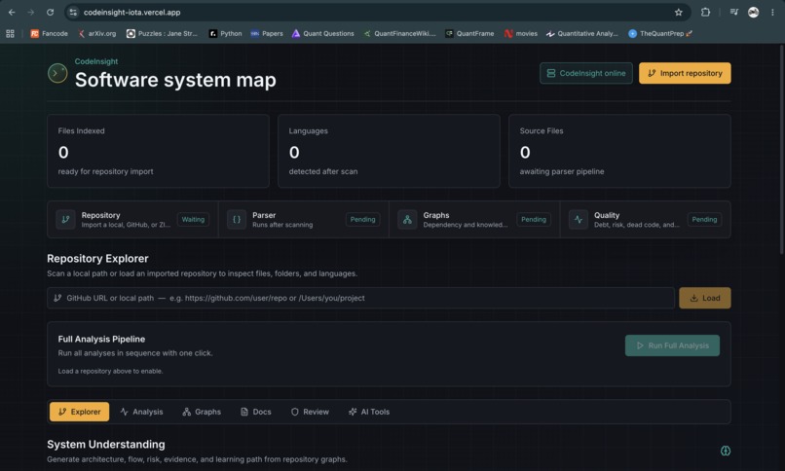Open the Python bookmark

tap(225, 33)
